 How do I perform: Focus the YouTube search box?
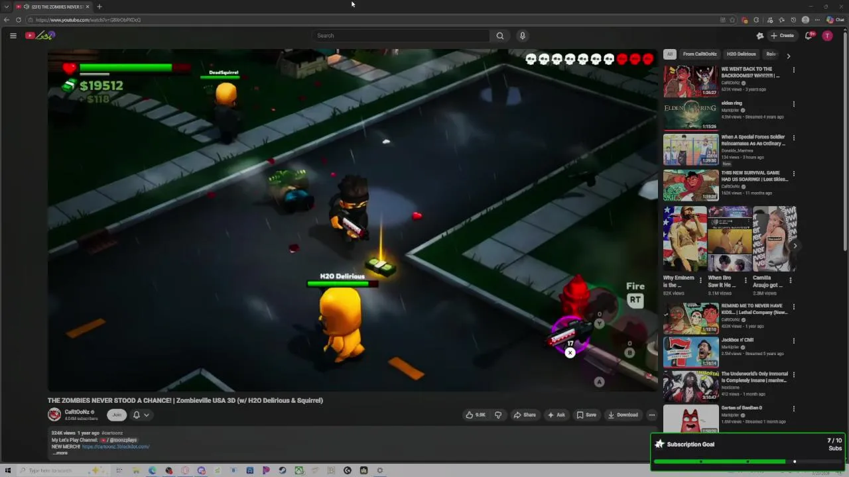[401, 36]
